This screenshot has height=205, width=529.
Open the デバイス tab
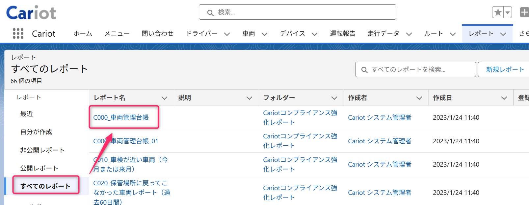292,33
